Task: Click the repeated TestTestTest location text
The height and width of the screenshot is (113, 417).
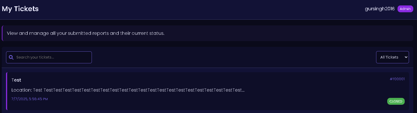Action: (x=142, y=90)
